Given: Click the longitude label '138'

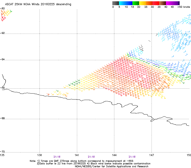Looking at the screenshot, I should tap(39, 155).
